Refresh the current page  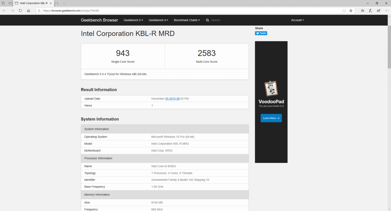[20, 10]
